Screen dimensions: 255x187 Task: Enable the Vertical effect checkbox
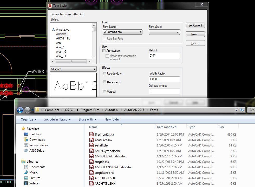click(104, 92)
